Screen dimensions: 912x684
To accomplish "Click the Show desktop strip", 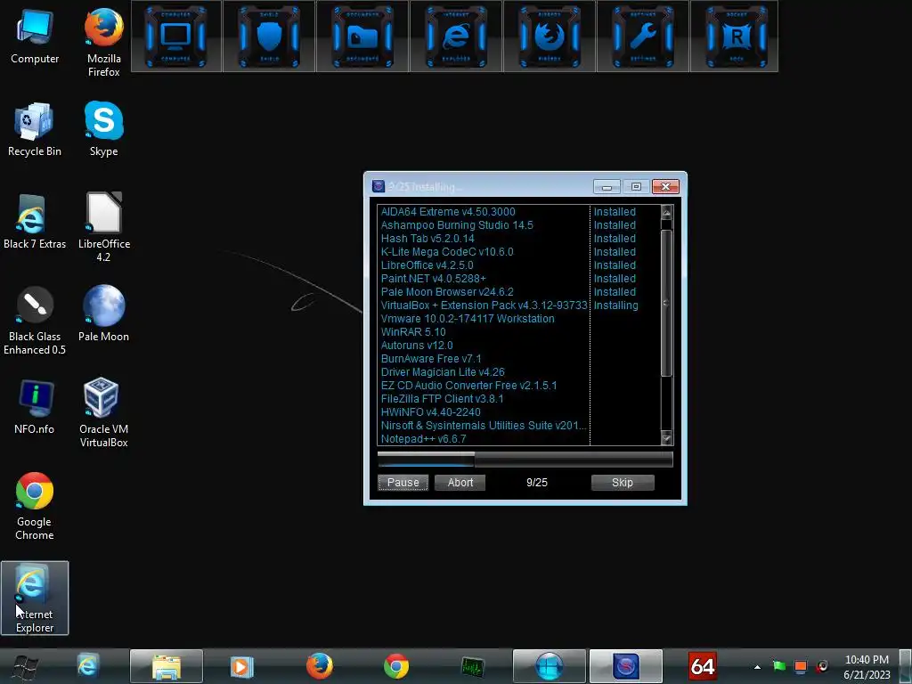I will click(x=906, y=666).
